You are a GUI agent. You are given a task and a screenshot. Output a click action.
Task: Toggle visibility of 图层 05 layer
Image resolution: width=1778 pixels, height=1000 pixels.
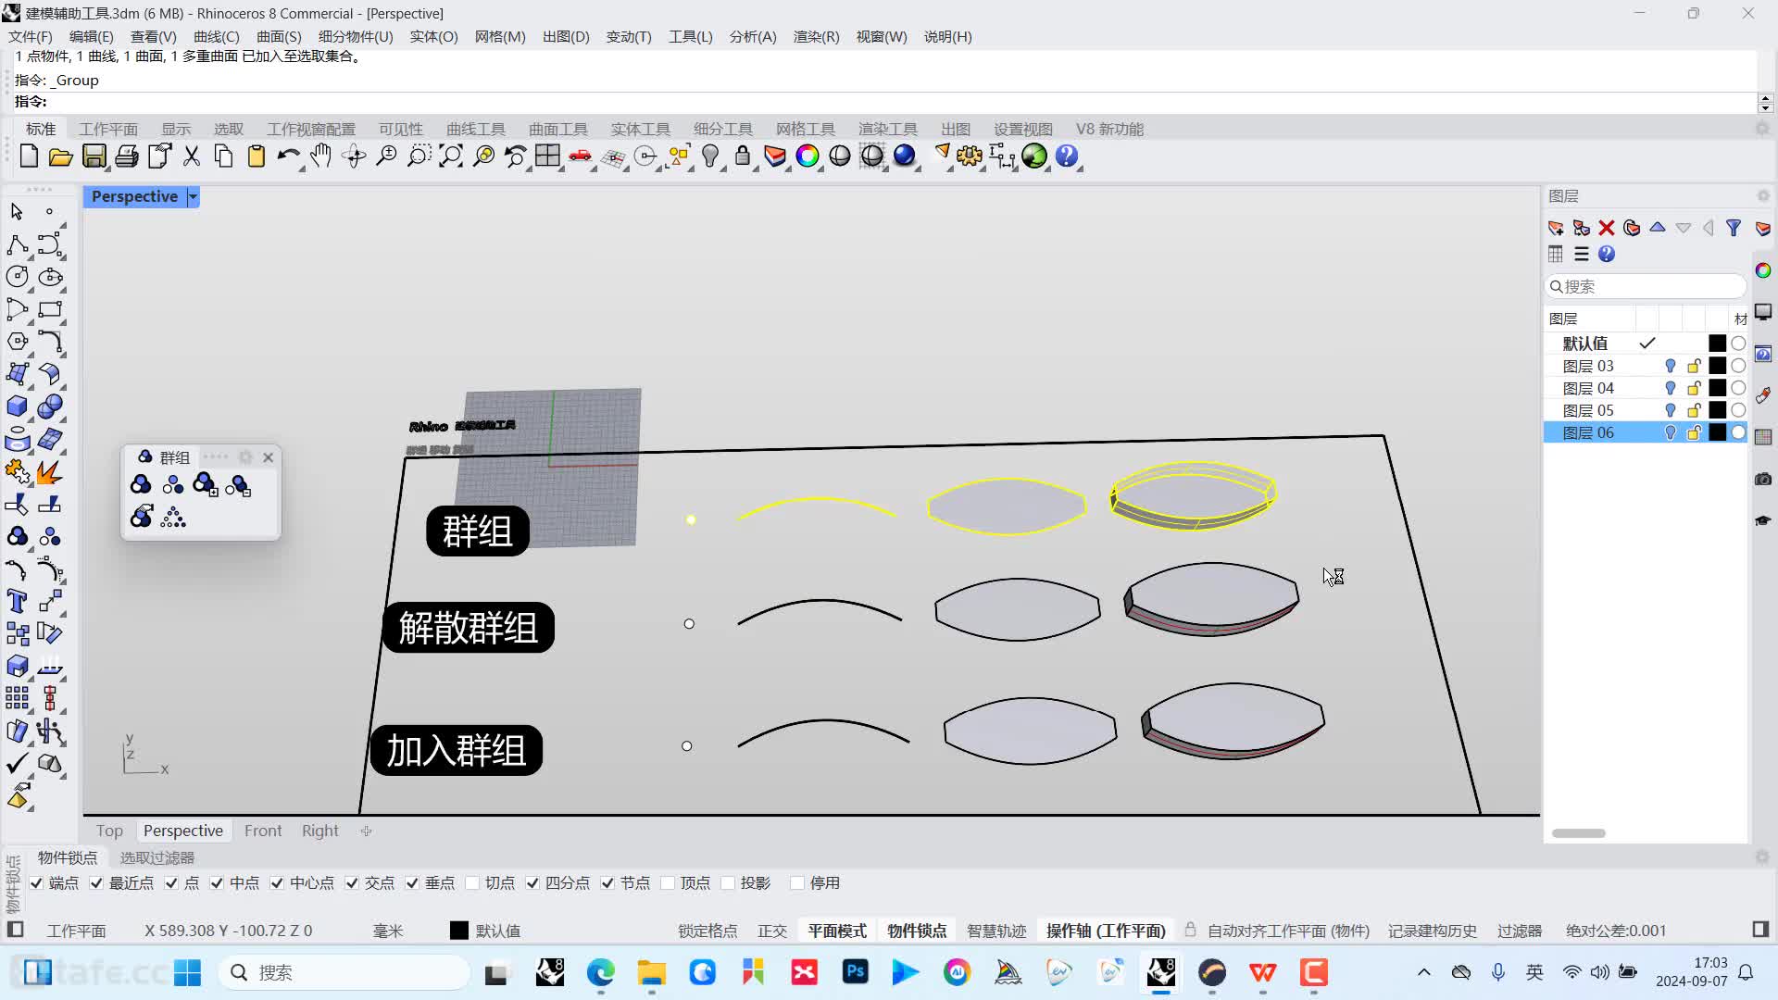coord(1670,409)
